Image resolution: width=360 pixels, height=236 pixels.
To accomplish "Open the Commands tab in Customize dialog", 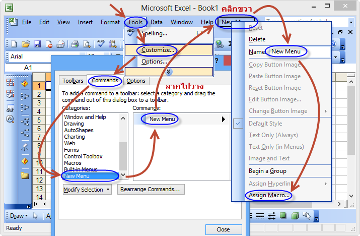I will click(105, 81).
